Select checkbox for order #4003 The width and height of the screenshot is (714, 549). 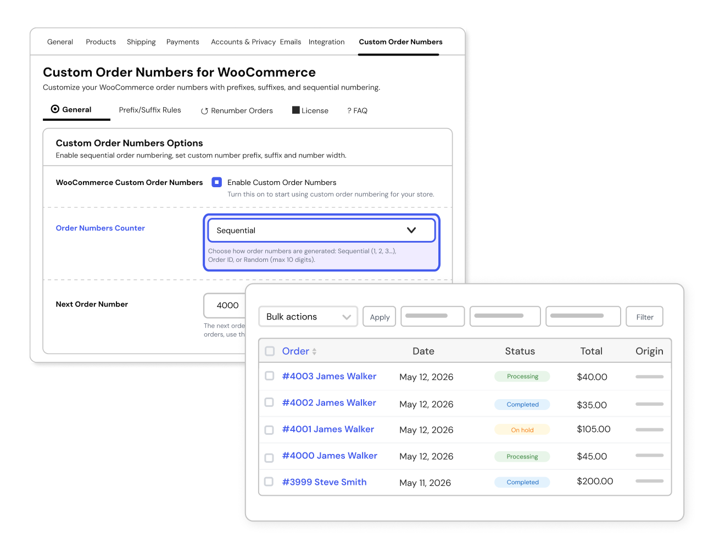coord(269,376)
